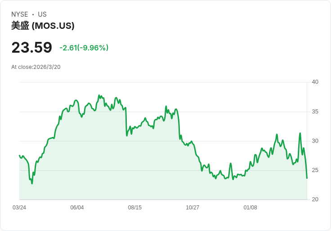Click the NYSE exchange label
This screenshot has width=331, height=231.
19,14
